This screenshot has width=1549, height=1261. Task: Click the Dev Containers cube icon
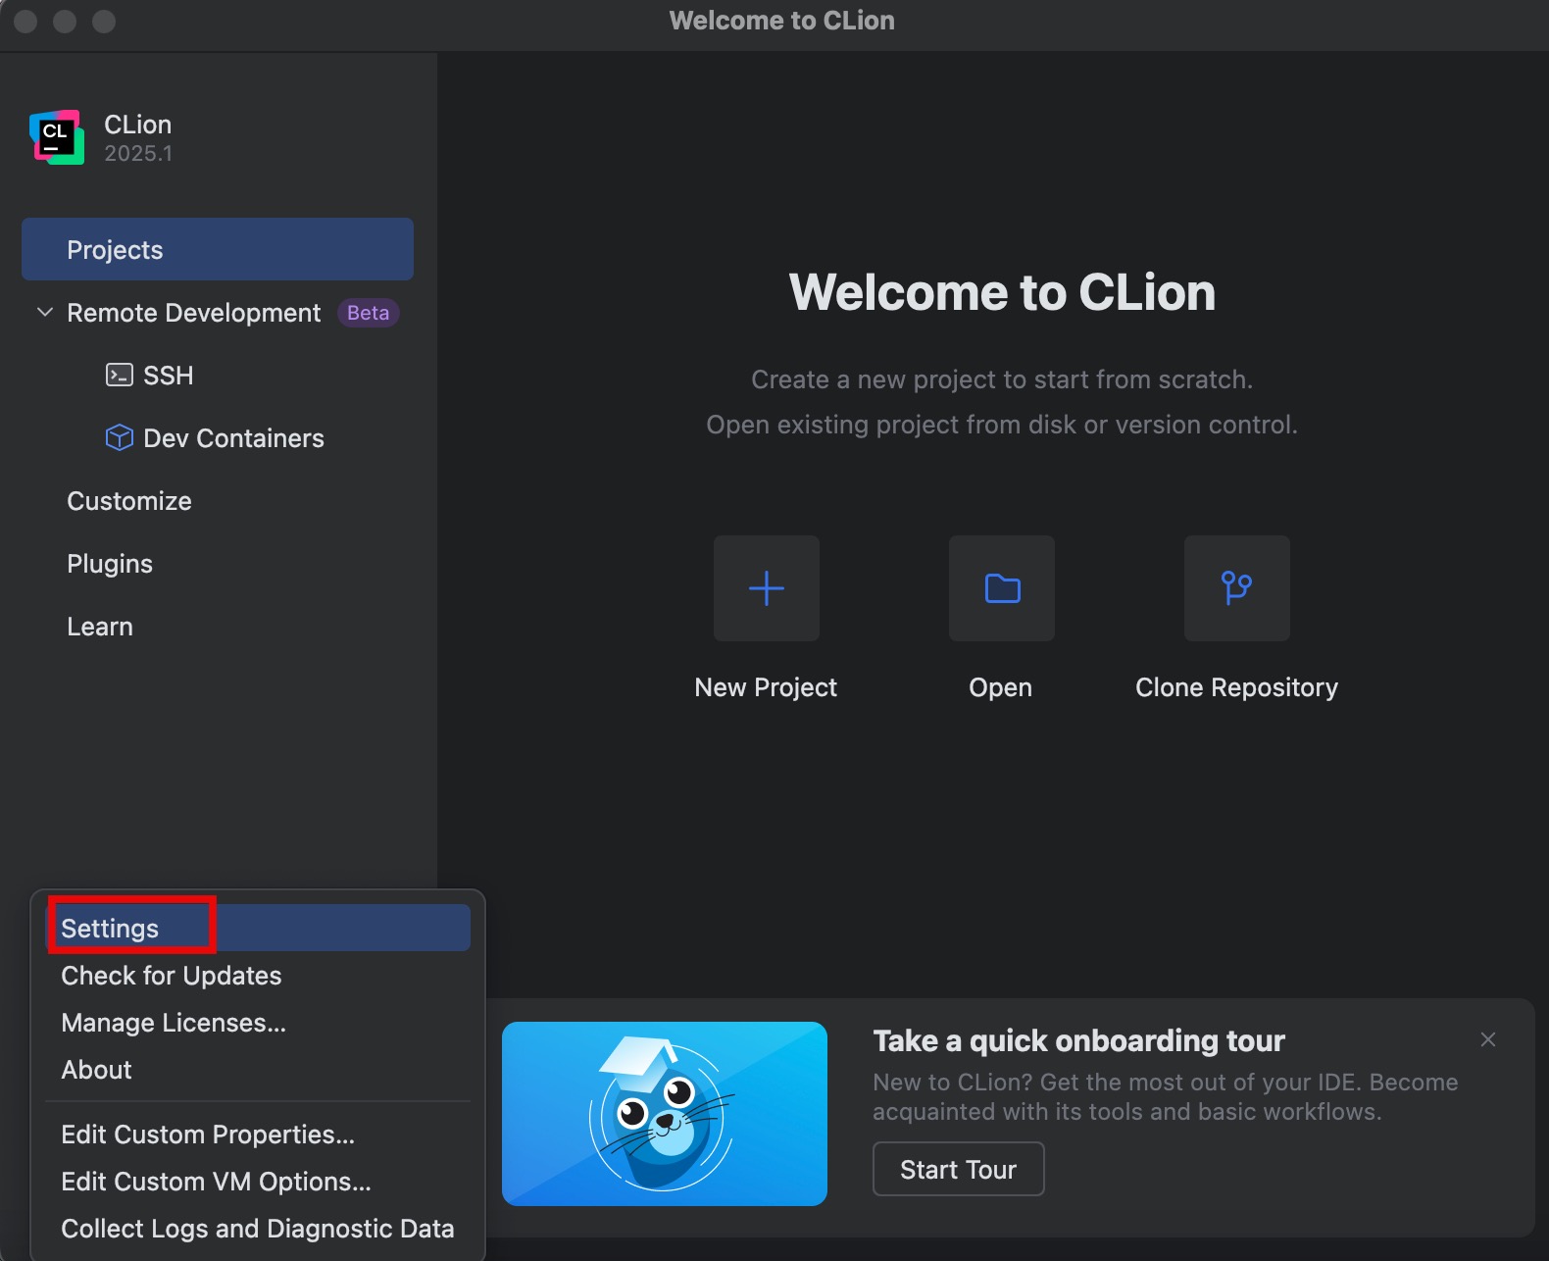(x=119, y=437)
